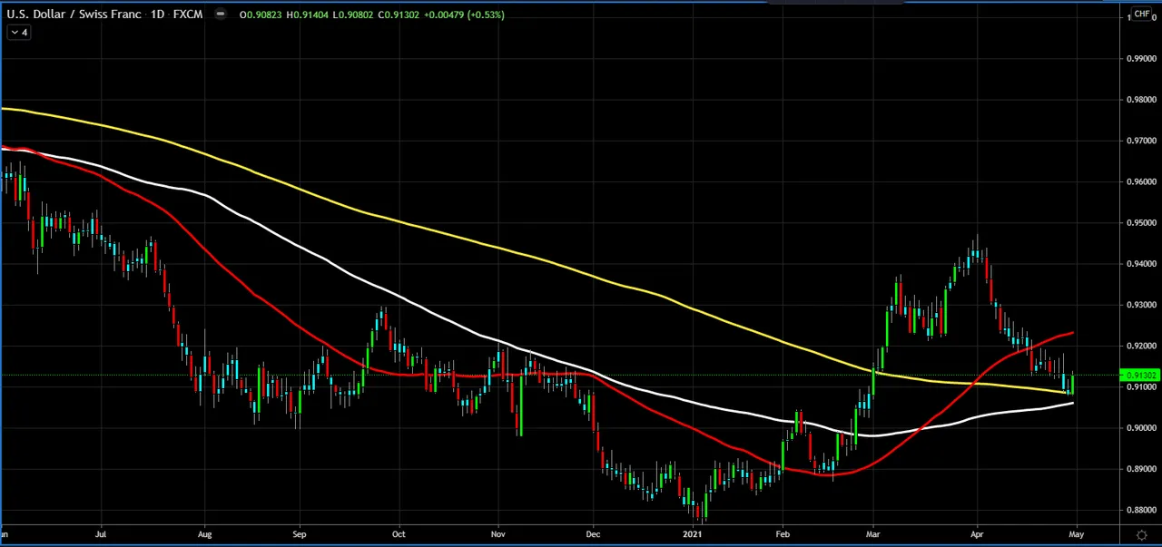Select the 0.93000 price scale label
The width and height of the screenshot is (1162, 547).
(1141, 305)
